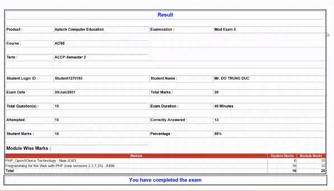Click student marks '10' for Programming for Web
The height and width of the screenshot is (191, 334).
[x=294, y=166]
